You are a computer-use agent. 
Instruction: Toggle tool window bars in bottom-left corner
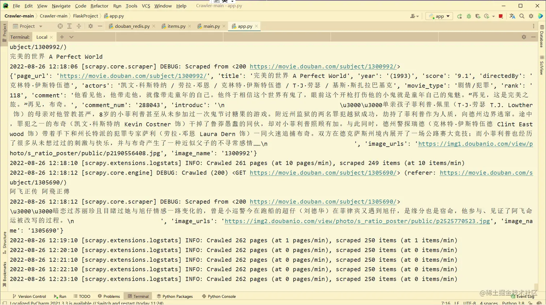(5, 303)
